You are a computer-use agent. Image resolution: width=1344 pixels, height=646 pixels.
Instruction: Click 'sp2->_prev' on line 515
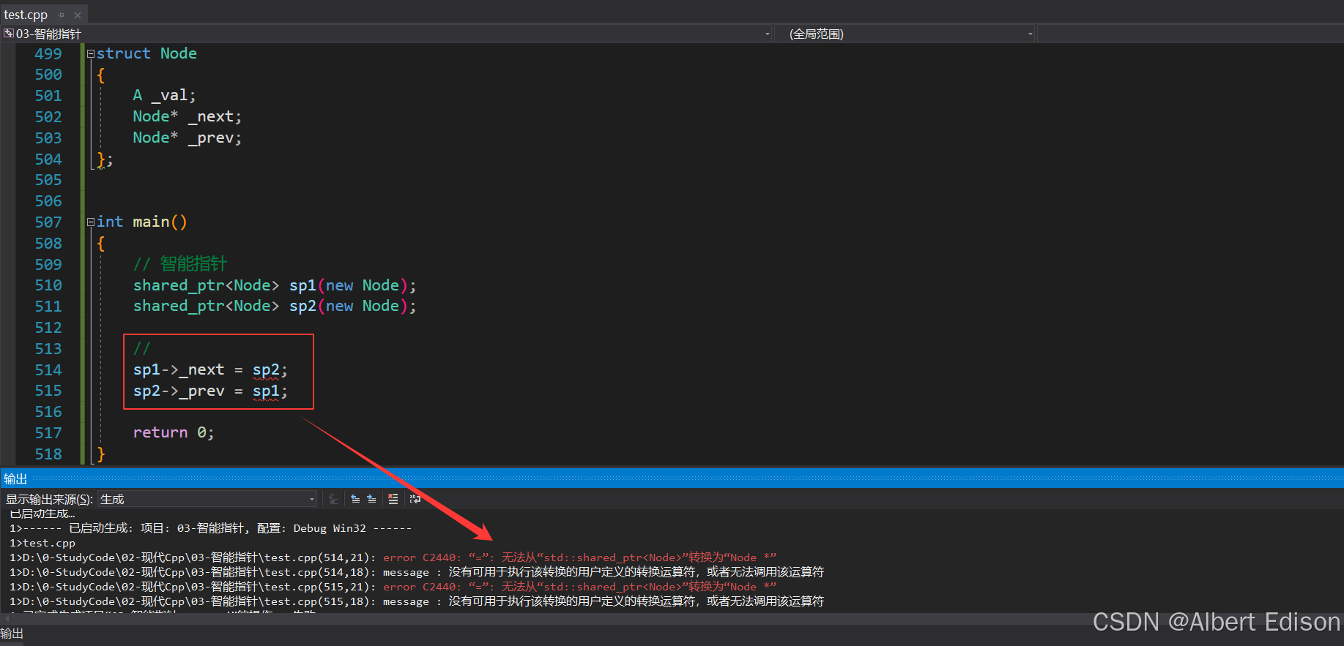click(x=179, y=391)
